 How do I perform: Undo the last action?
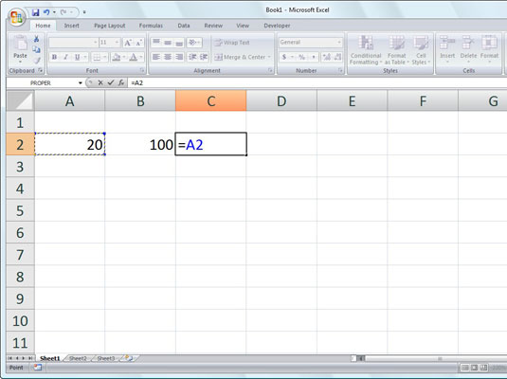click(x=46, y=12)
